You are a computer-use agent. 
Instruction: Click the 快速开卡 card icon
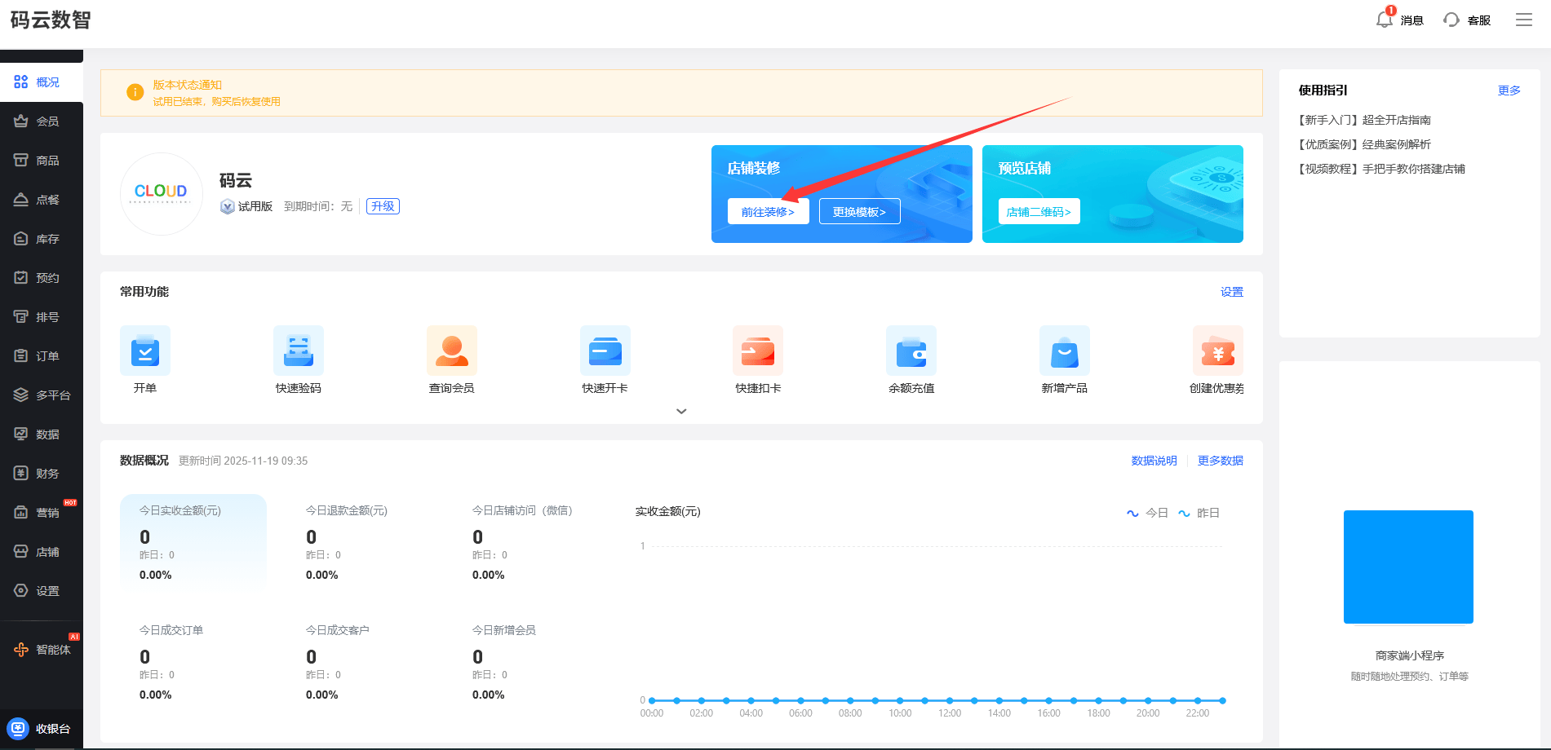(x=605, y=351)
